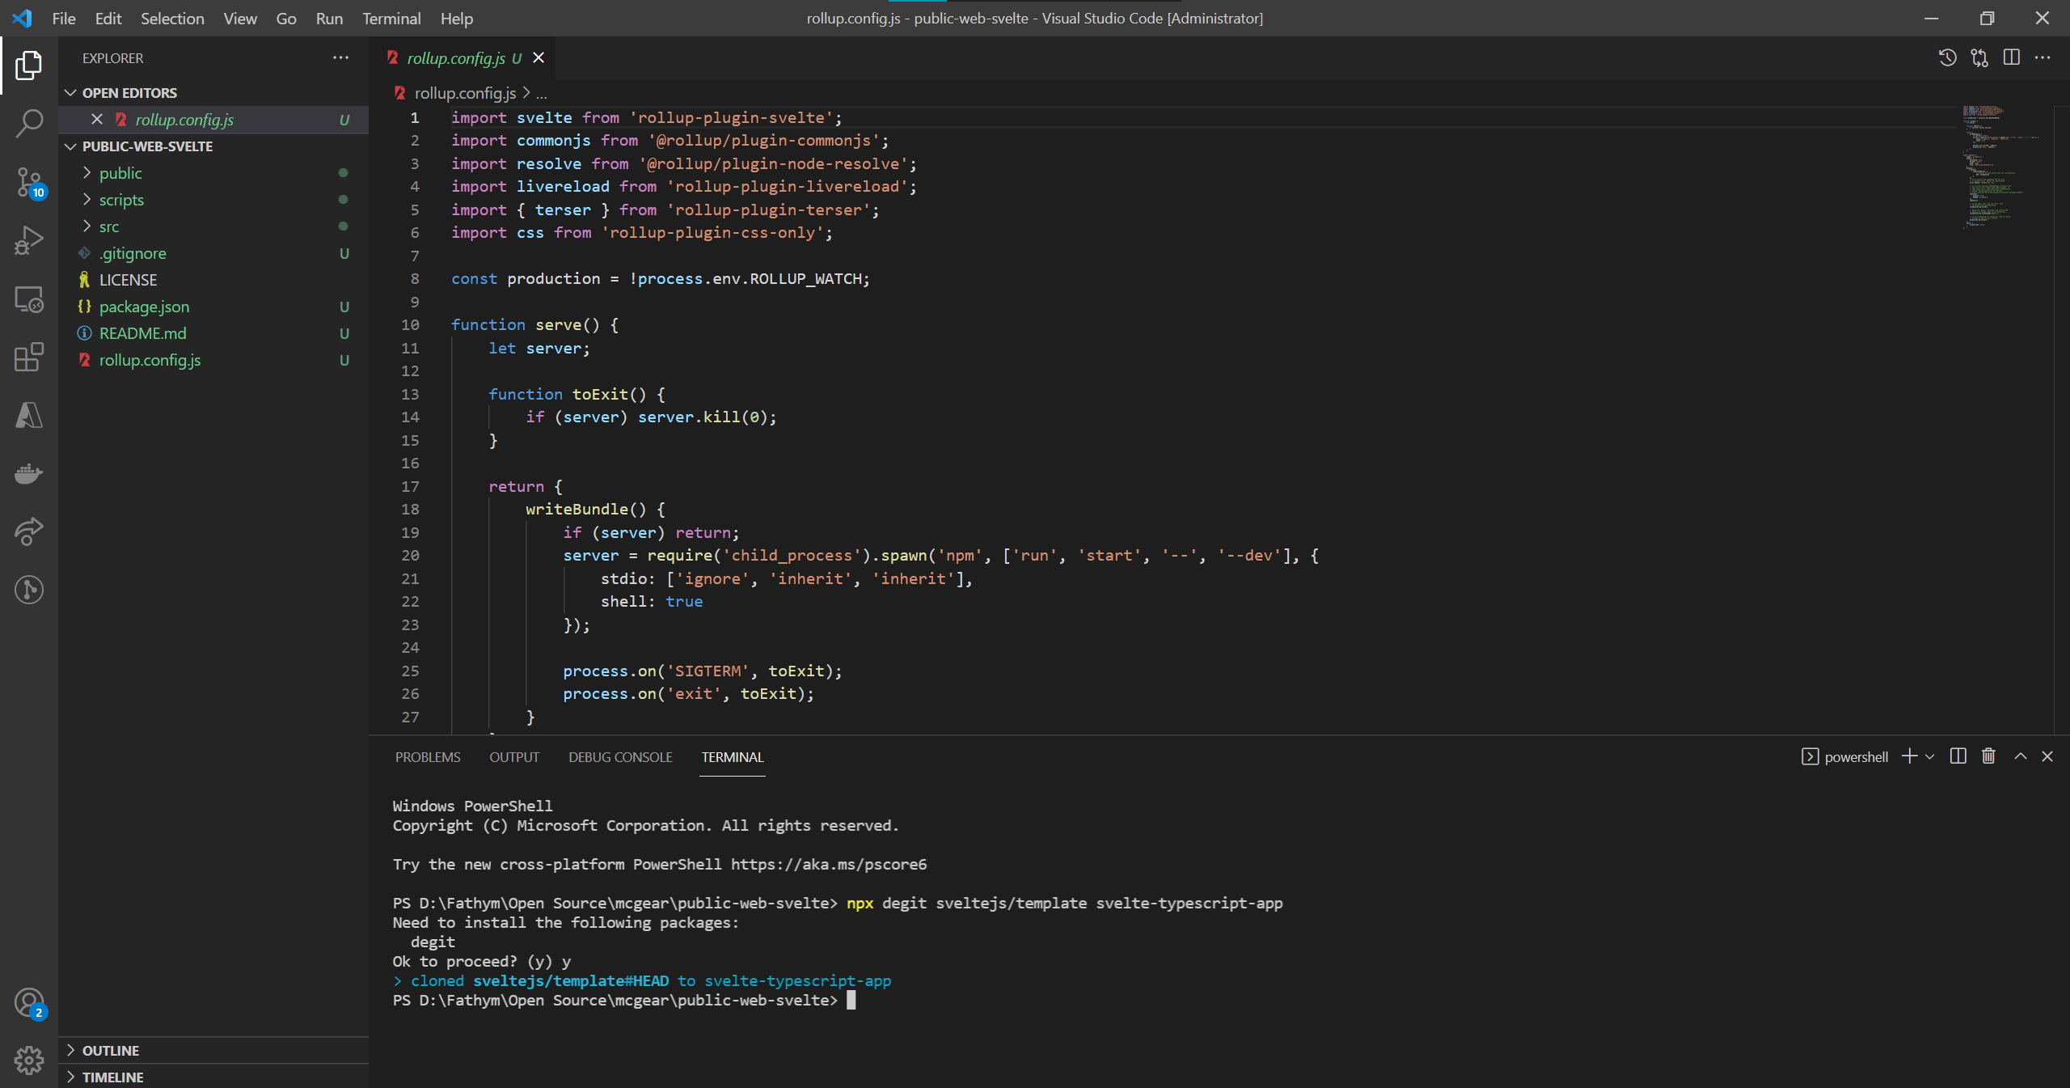Maximize the panel with up chevron

2020,756
